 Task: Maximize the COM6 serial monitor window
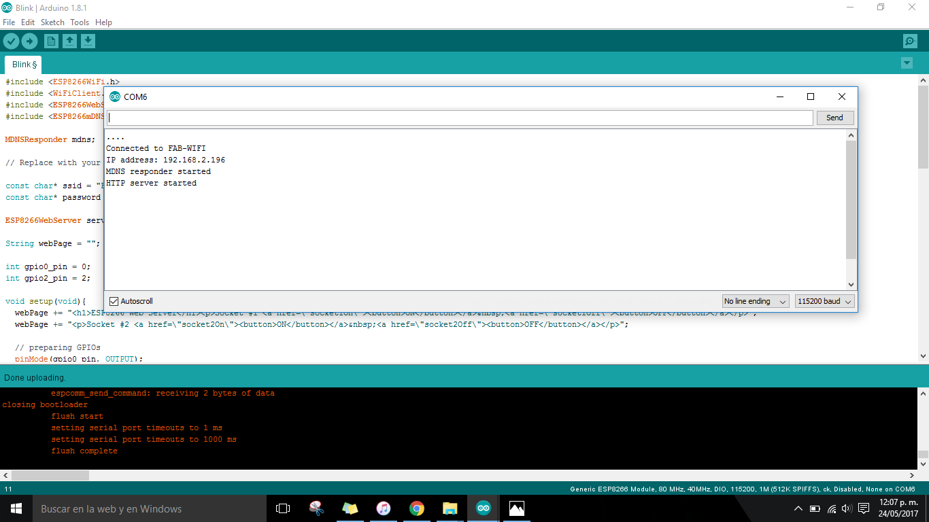click(811, 97)
